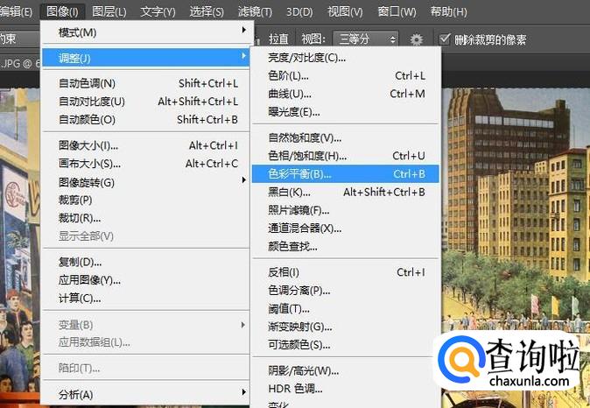The height and width of the screenshot is (408, 590).
Task: Open 图像大小(I)... dialog
Action: (x=145, y=145)
